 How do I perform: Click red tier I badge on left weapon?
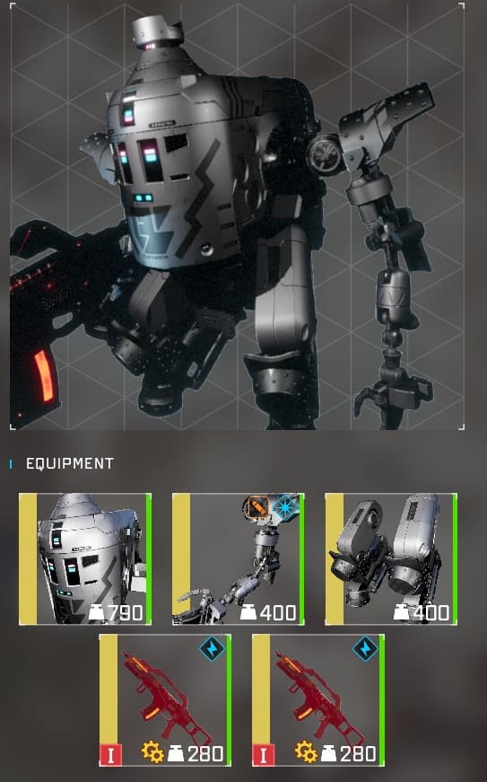click(x=110, y=755)
